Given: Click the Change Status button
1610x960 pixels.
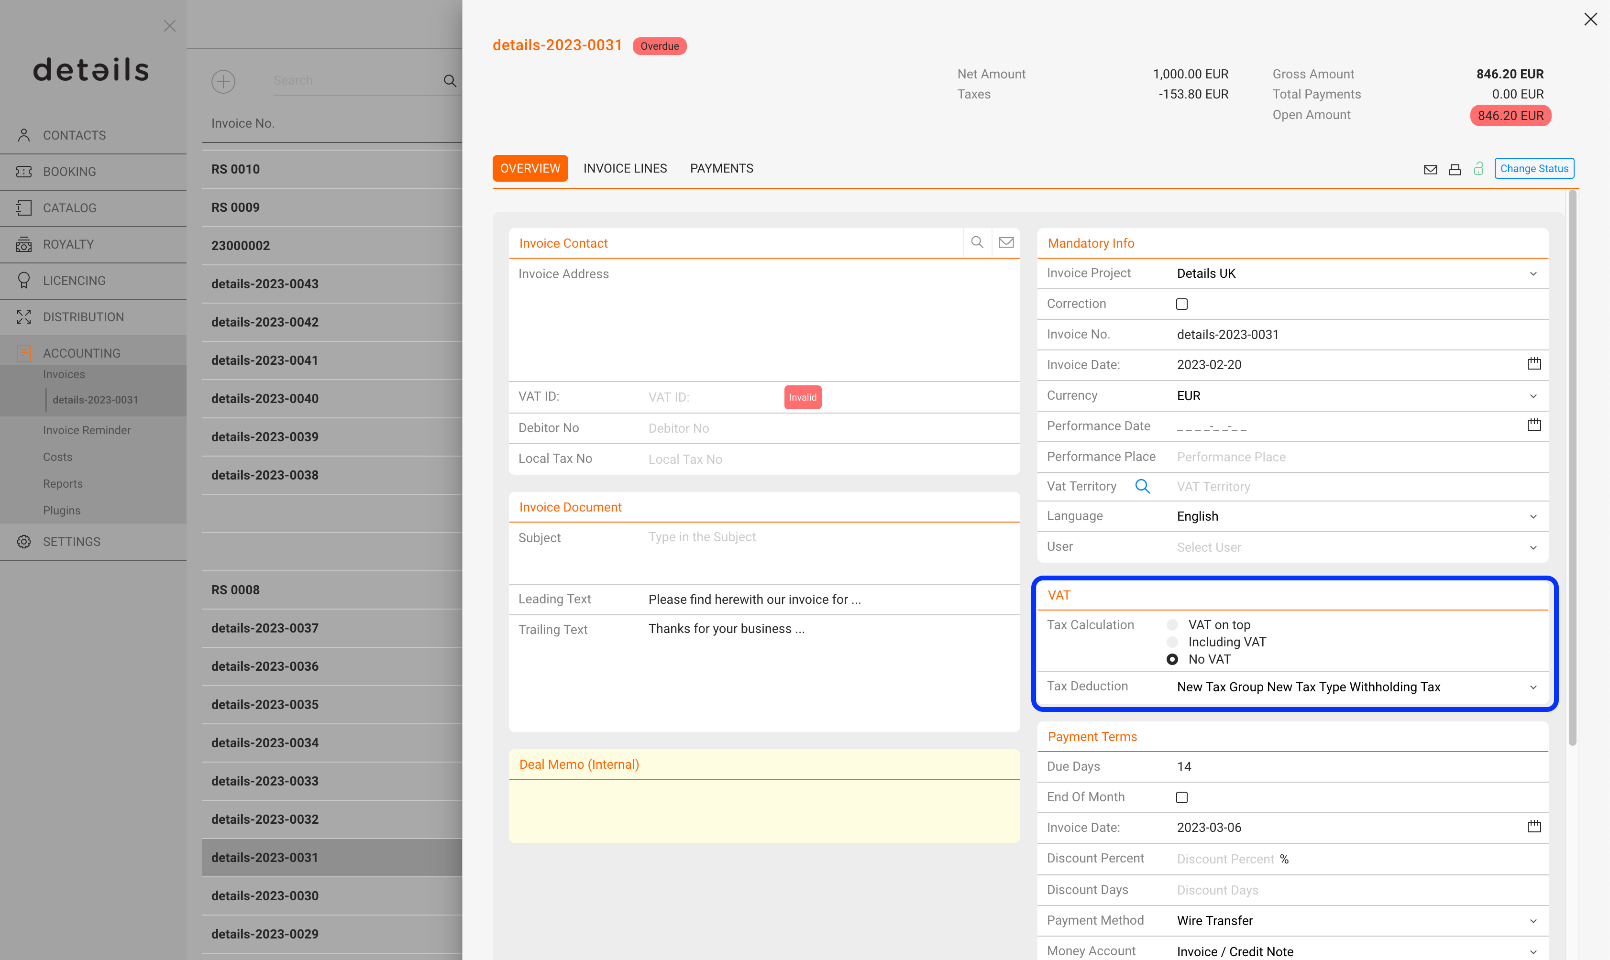Looking at the screenshot, I should 1534,169.
